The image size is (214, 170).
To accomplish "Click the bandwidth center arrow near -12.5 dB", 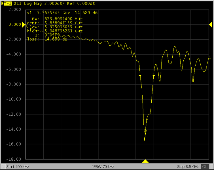I will click(147, 119).
